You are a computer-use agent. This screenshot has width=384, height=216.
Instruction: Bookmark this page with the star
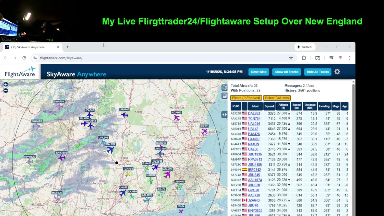[291, 58]
